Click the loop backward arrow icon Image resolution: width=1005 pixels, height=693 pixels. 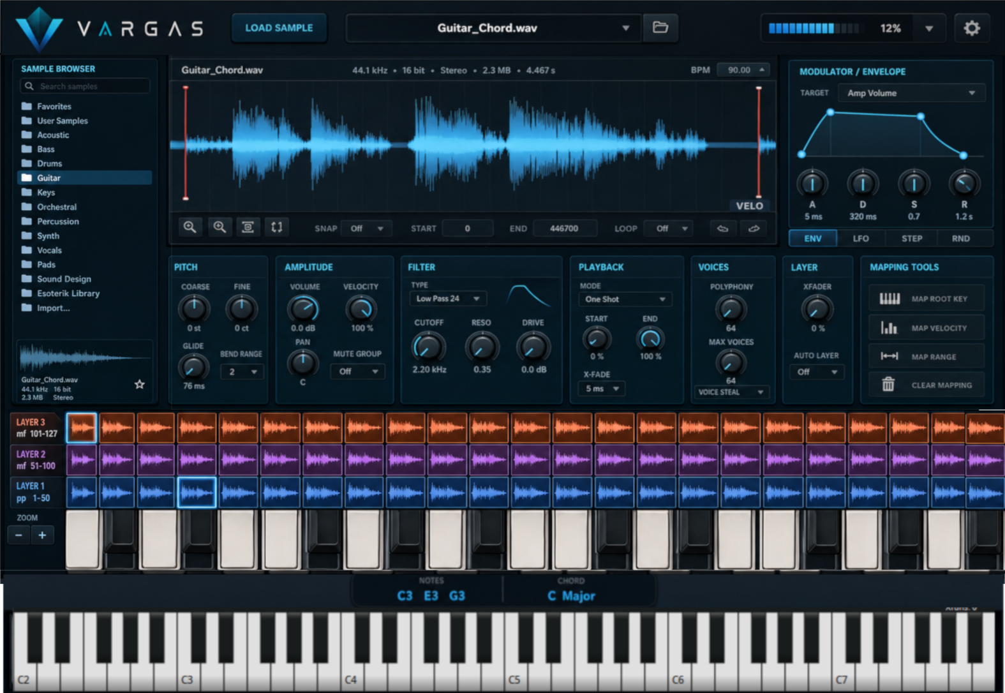[x=723, y=228]
